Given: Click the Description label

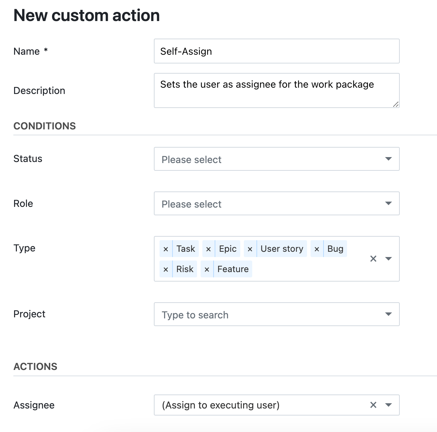Looking at the screenshot, I should click(x=39, y=90).
